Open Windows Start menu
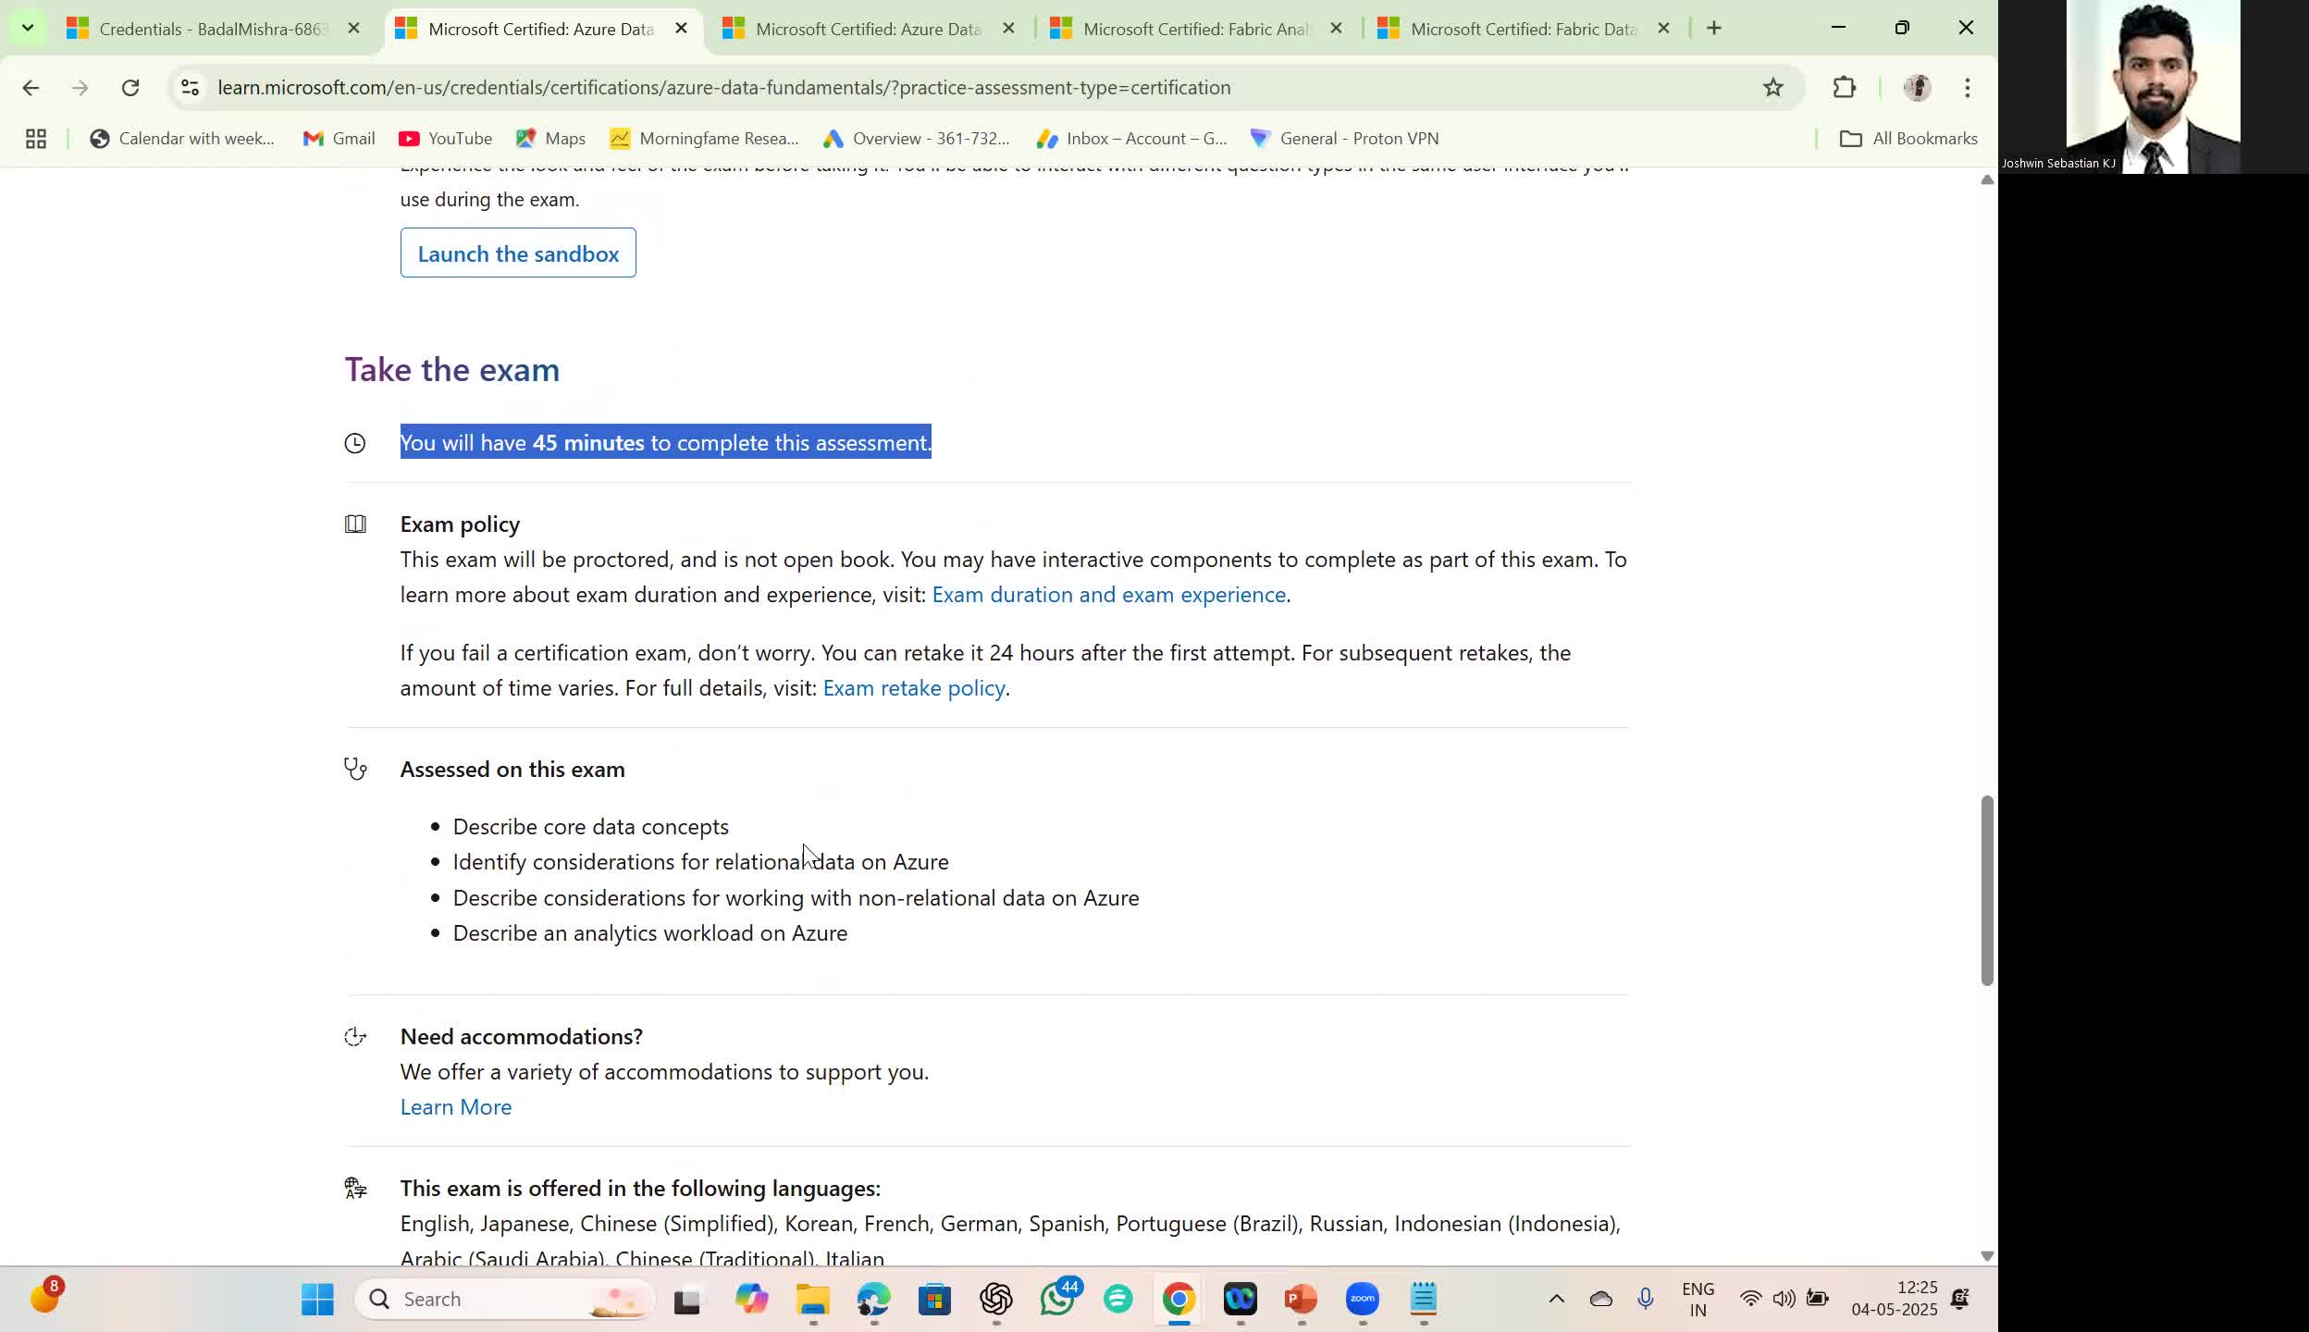This screenshot has height=1332, width=2309. [x=317, y=1300]
